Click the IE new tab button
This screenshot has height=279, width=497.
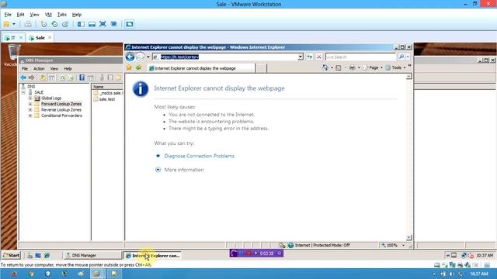pos(261,68)
